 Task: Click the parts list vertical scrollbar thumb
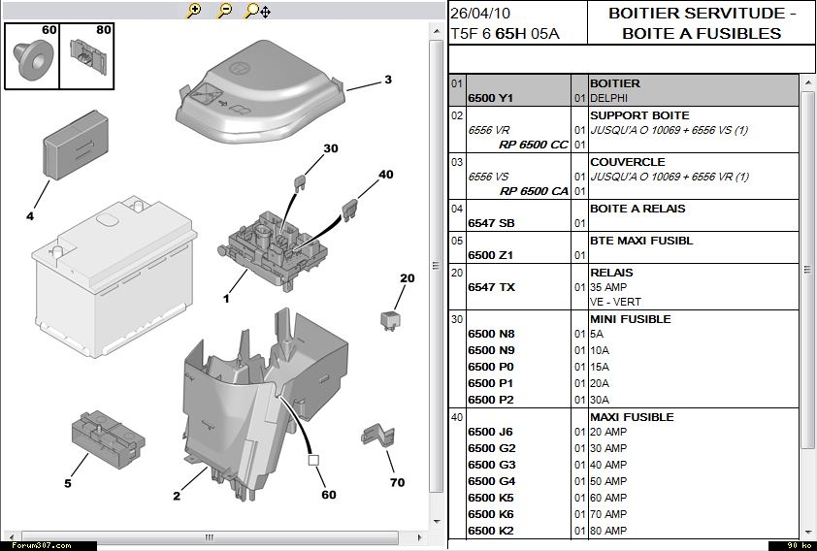(808, 272)
